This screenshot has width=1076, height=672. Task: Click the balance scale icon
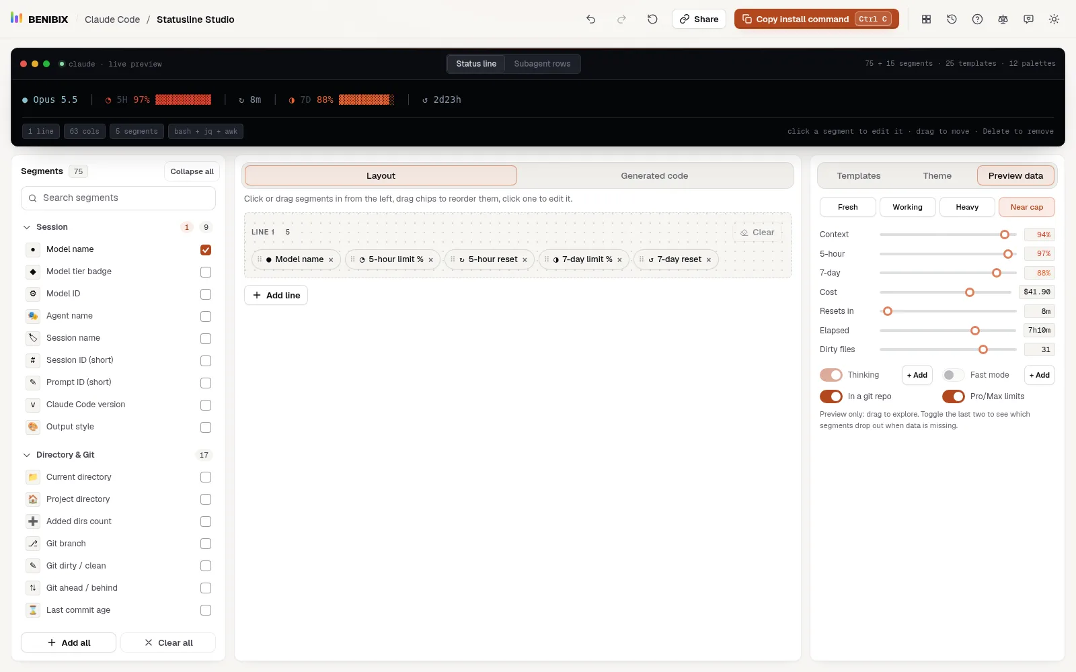click(x=1003, y=19)
